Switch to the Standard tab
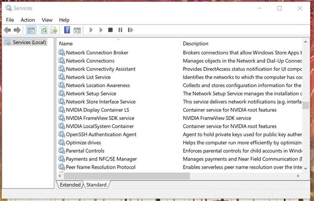 96,185
